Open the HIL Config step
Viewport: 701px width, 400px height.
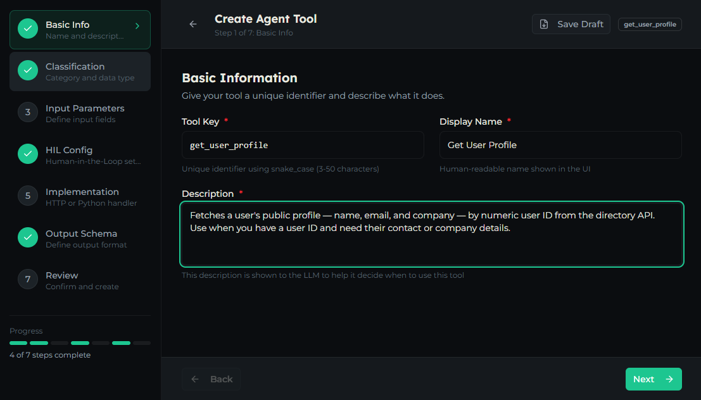click(80, 155)
